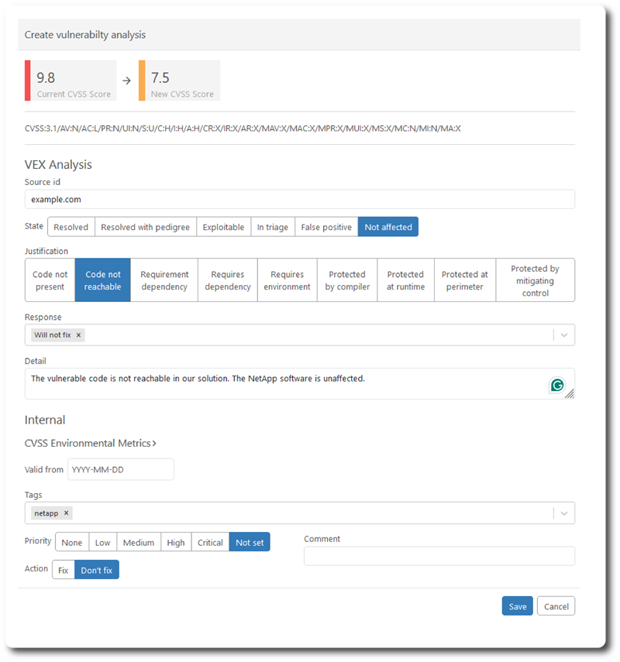
Task: Set Priority to Medium
Action: click(x=139, y=543)
